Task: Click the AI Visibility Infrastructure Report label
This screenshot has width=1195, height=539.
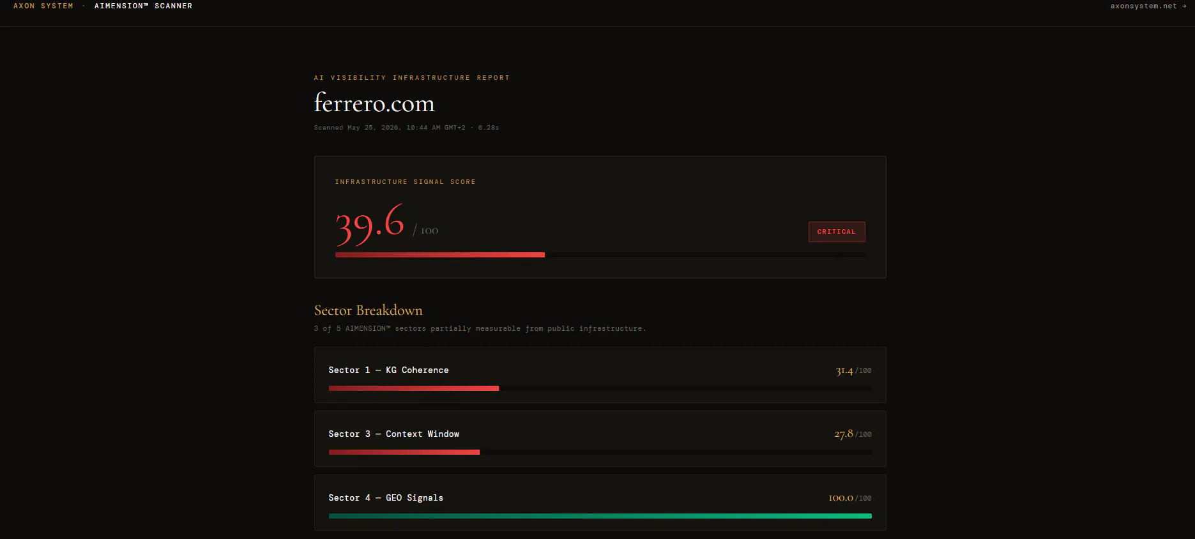Action: [412, 78]
